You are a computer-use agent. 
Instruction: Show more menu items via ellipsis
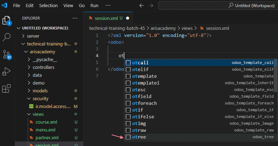[108, 5]
